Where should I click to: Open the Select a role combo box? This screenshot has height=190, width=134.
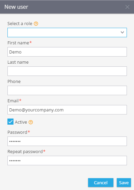(x=67, y=33)
